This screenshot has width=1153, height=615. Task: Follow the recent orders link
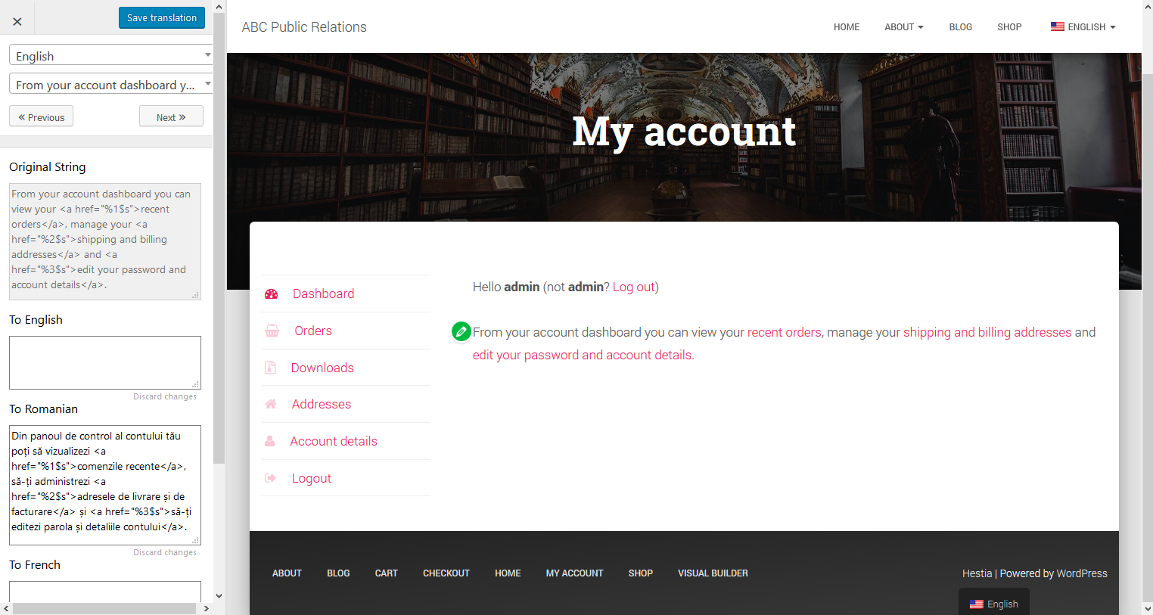pyautogui.click(x=785, y=332)
